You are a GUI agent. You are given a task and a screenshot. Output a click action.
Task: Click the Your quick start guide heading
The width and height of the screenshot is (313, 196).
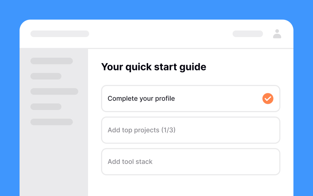(154, 67)
